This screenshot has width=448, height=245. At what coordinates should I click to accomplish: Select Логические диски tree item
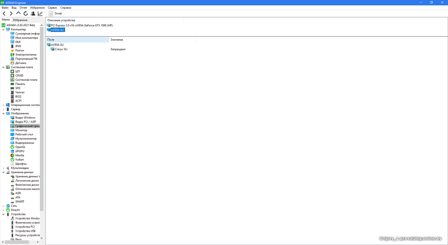[x=27, y=181]
